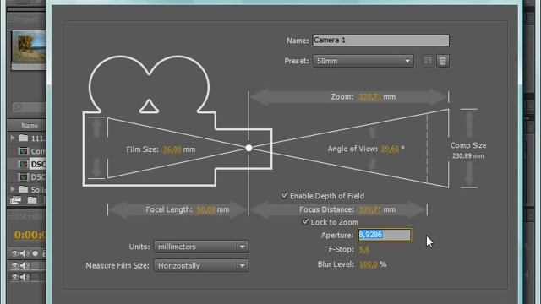The image size is (541, 304).
Task: Select the project thumbnail preview image
Action: (x=29, y=46)
